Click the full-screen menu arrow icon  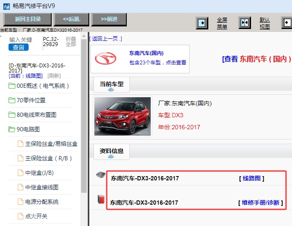click(x=202, y=23)
